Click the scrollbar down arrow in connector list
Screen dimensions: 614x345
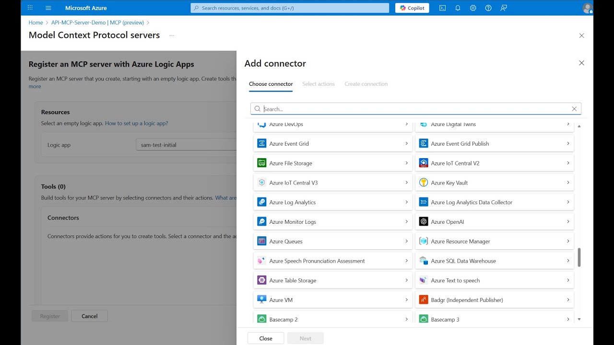[x=579, y=319]
